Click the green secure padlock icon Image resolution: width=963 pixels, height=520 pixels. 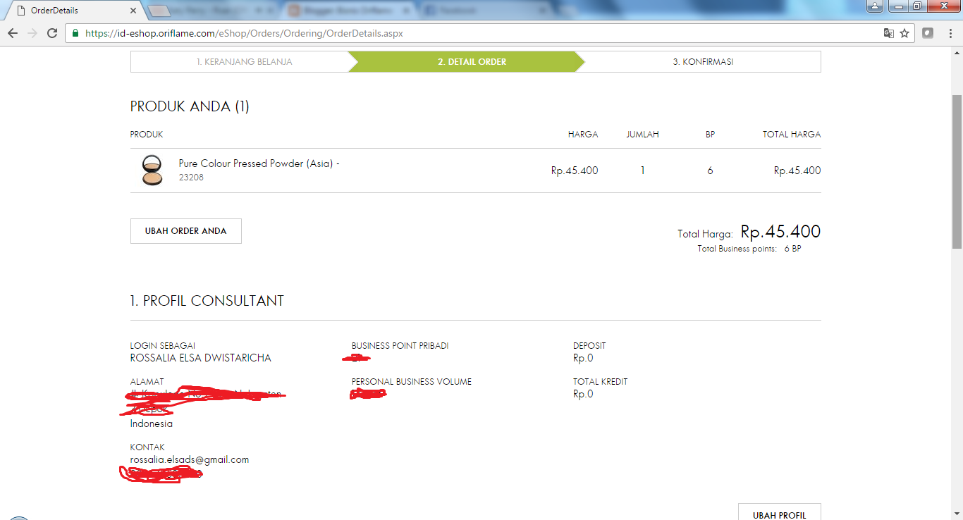75,33
